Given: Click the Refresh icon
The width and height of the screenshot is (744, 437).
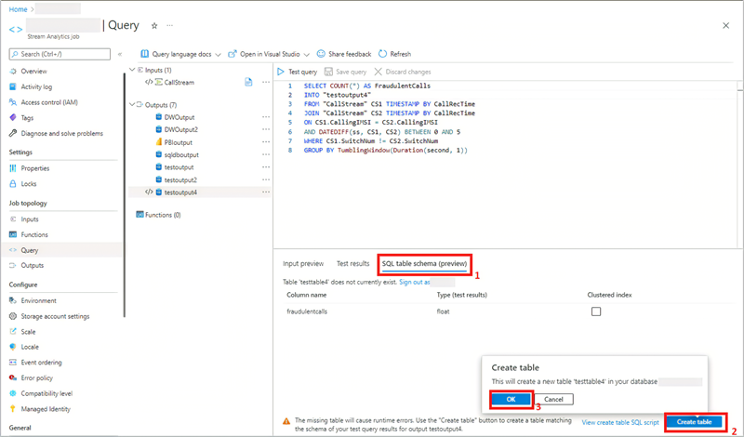Looking at the screenshot, I should coord(382,54).
